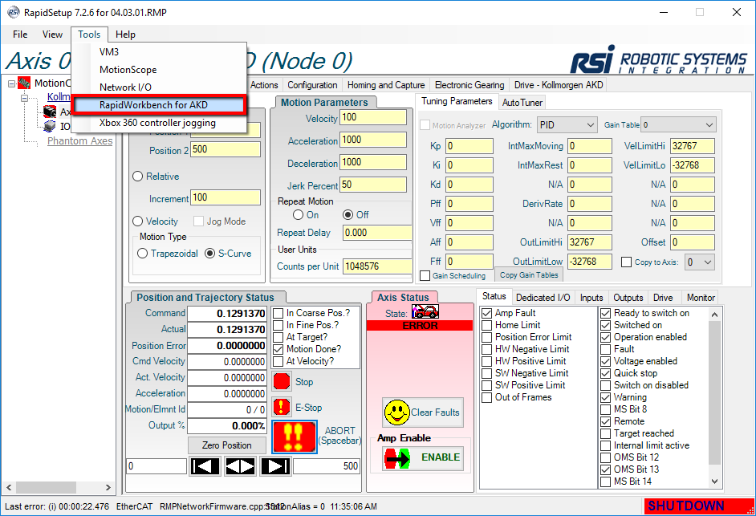Image resolution: width=756 pixels, height=516 pixels.
Task: Click the Axis Status state car icon
Action: 425,311
